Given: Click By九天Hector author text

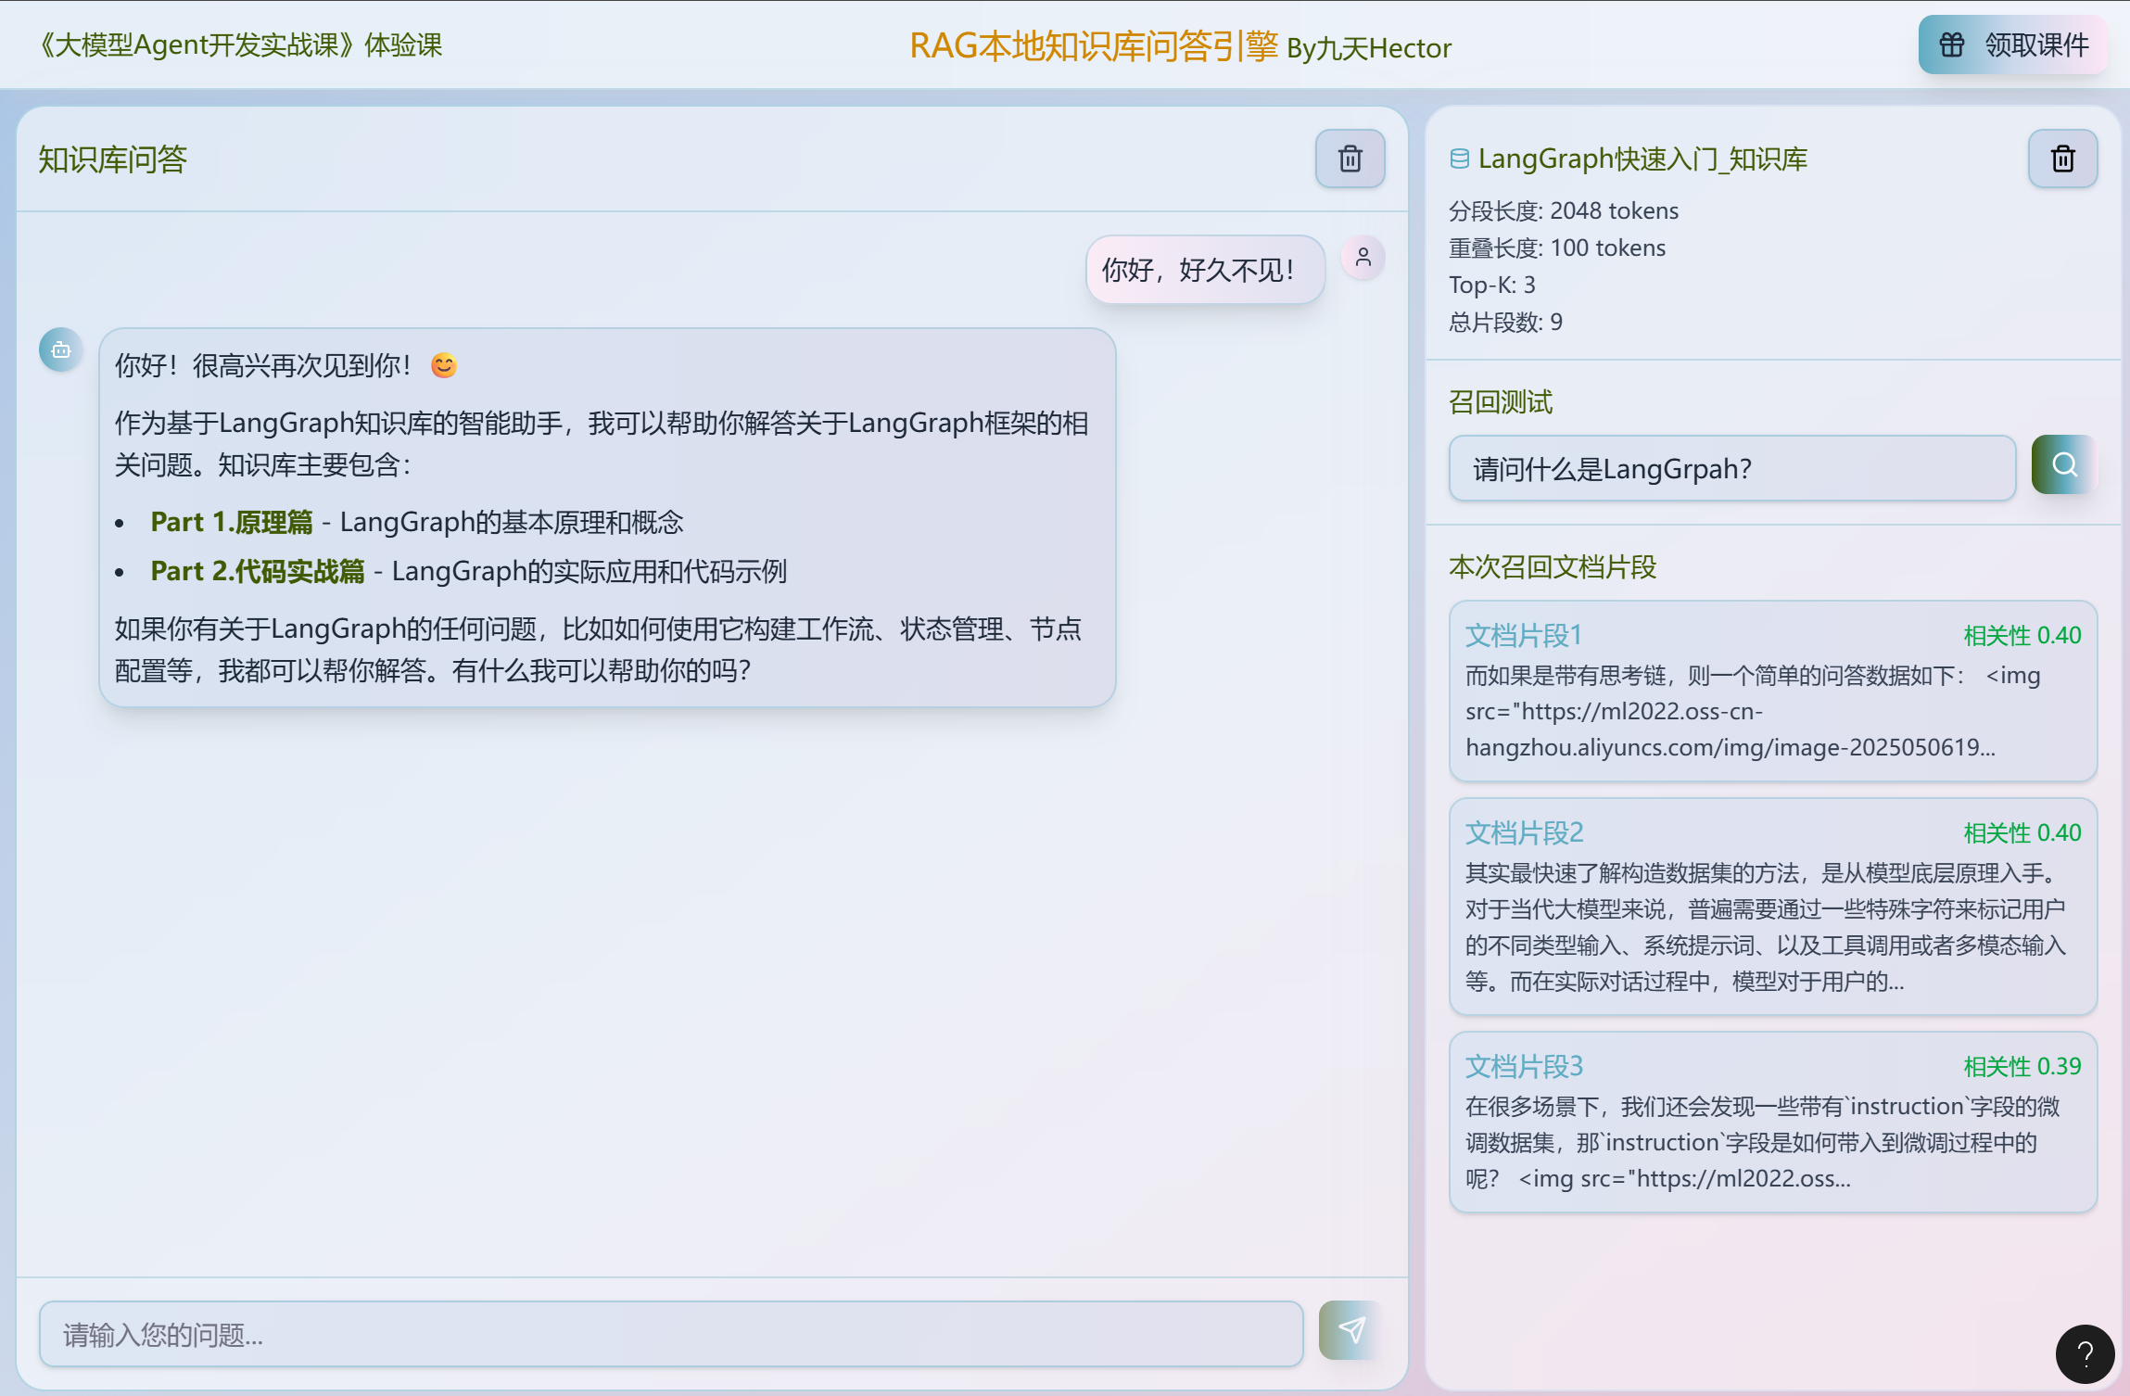Looking at the screenshot, I should point(1369,48).
